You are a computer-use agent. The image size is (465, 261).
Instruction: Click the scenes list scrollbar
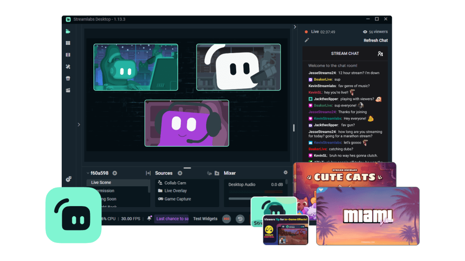click(149, 186)
